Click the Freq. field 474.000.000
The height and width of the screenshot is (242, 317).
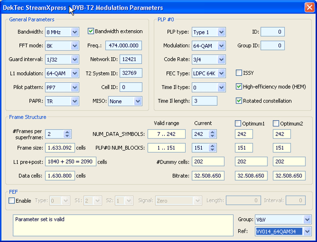click(x=124, y=45)
